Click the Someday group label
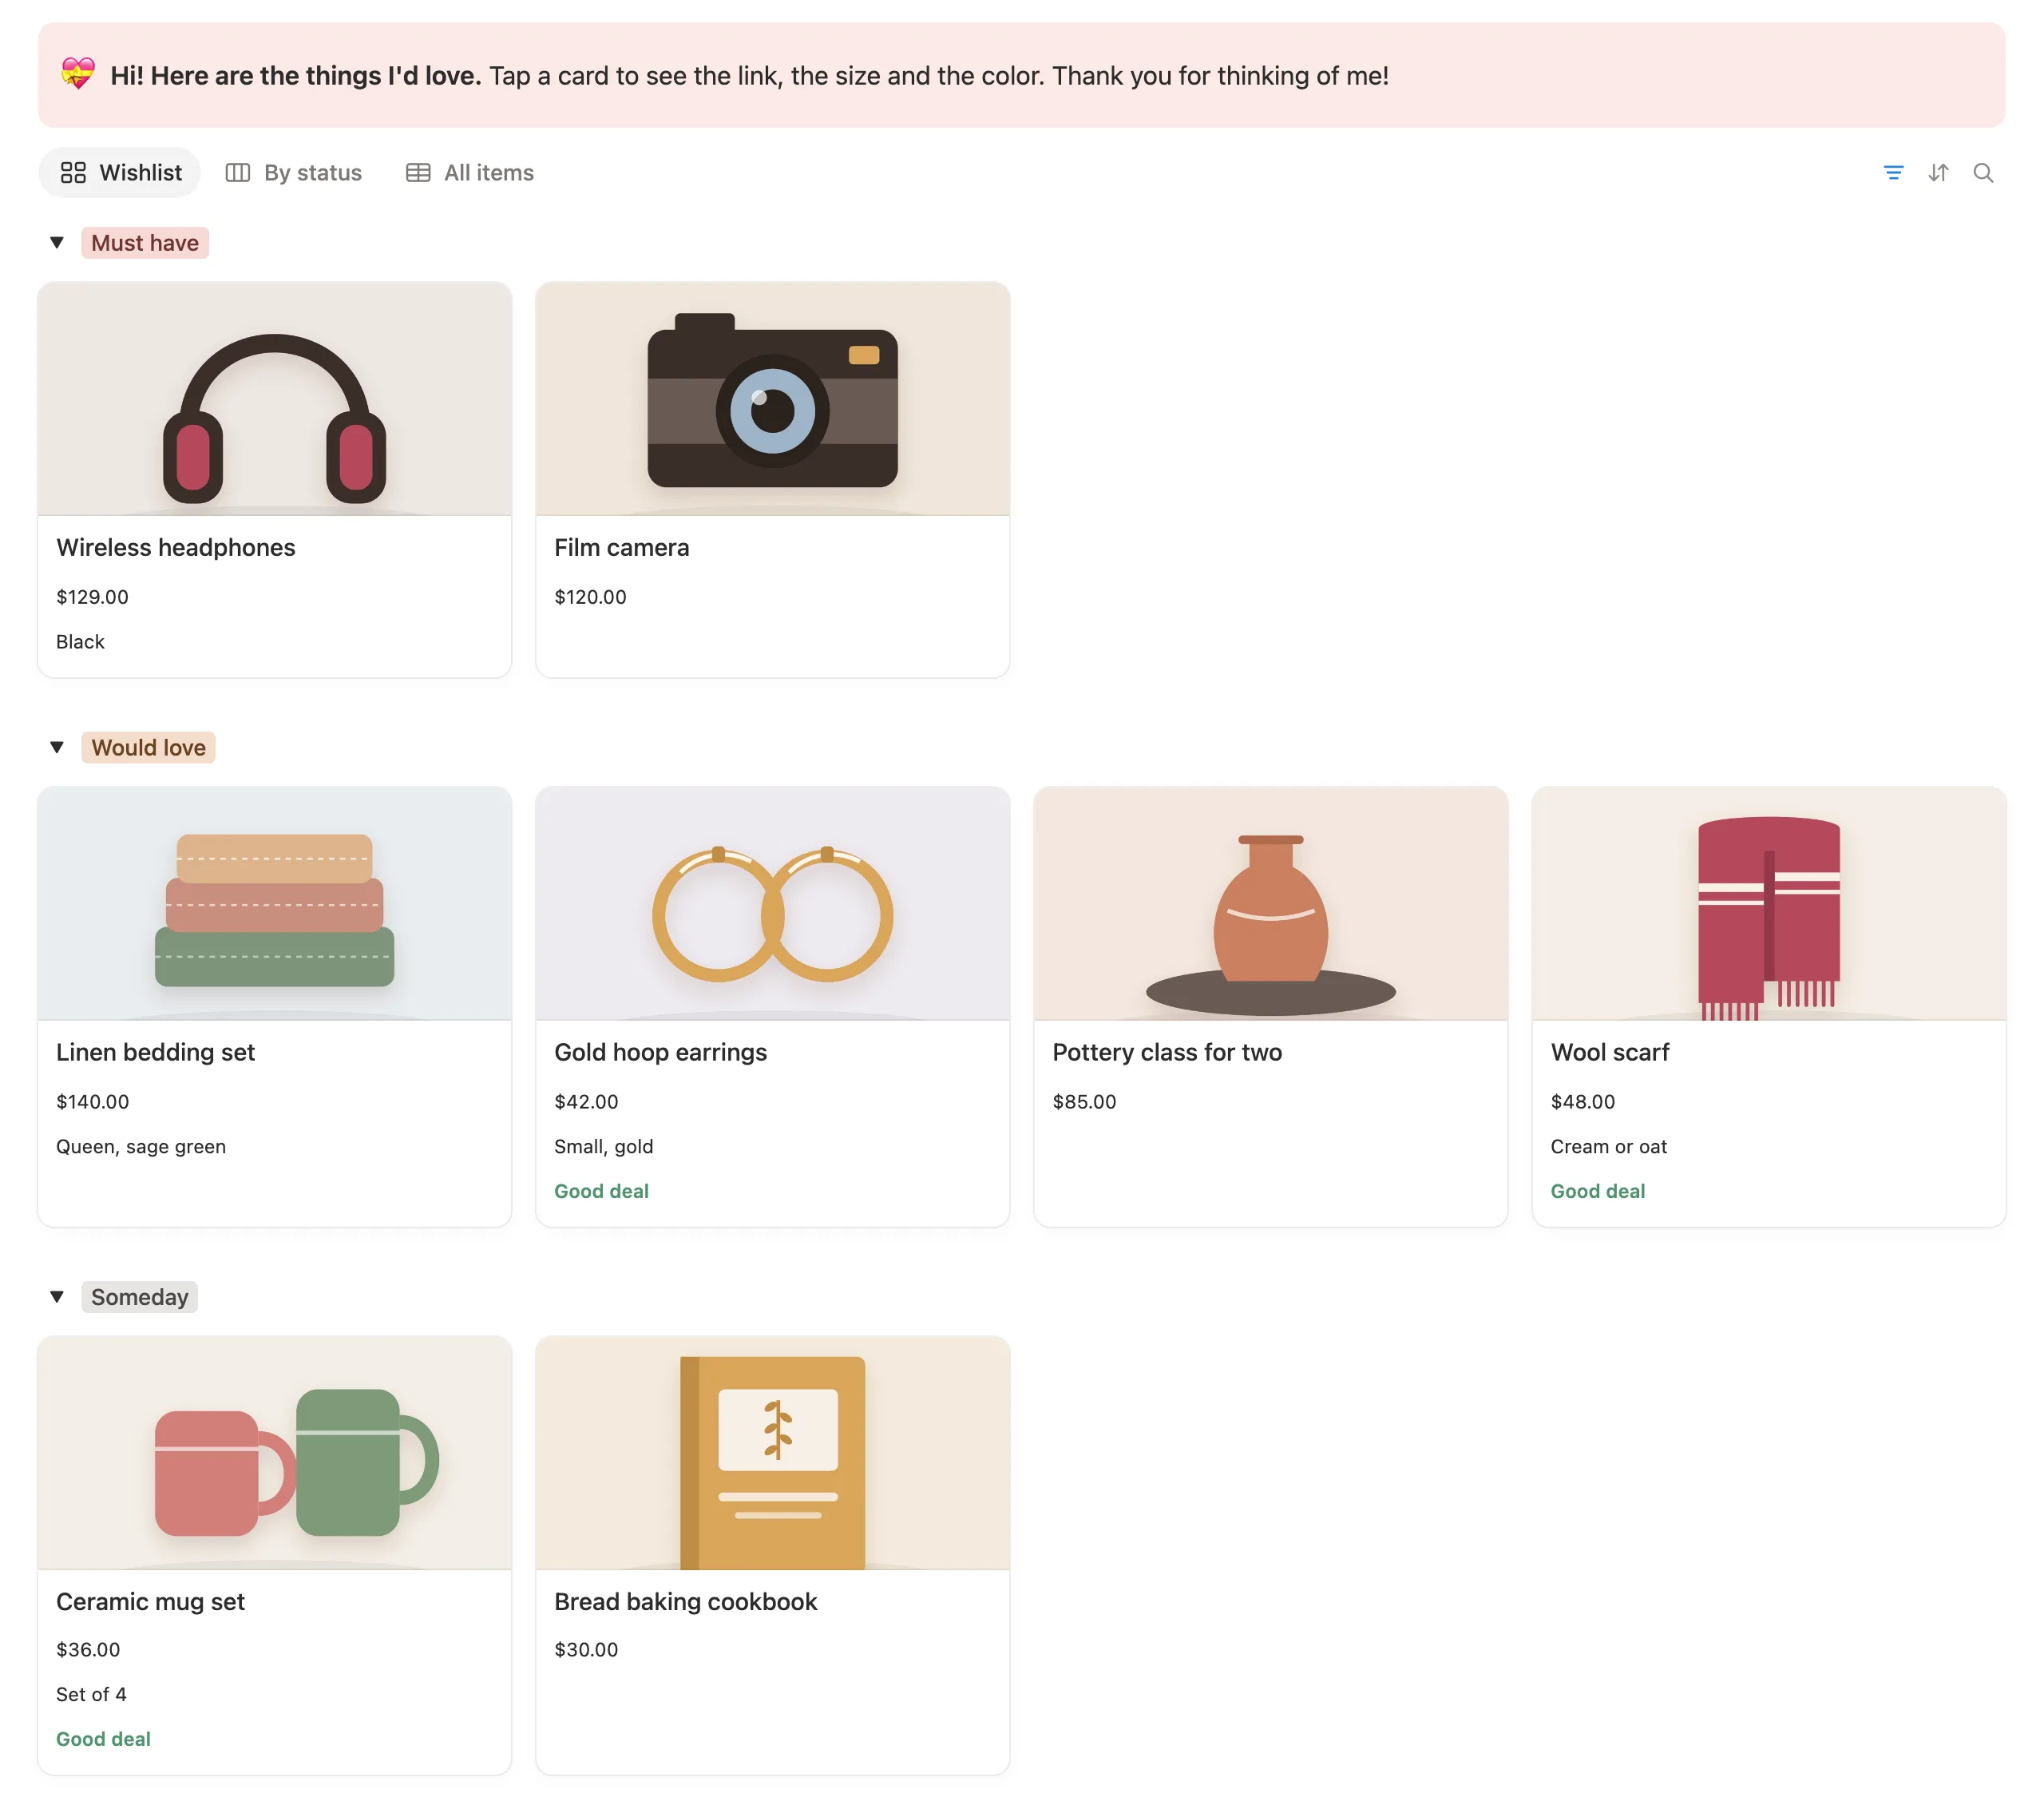 click(x=139, y=1297)
